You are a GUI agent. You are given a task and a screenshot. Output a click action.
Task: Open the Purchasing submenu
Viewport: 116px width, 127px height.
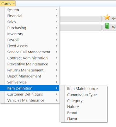click(x=30, y=28)
